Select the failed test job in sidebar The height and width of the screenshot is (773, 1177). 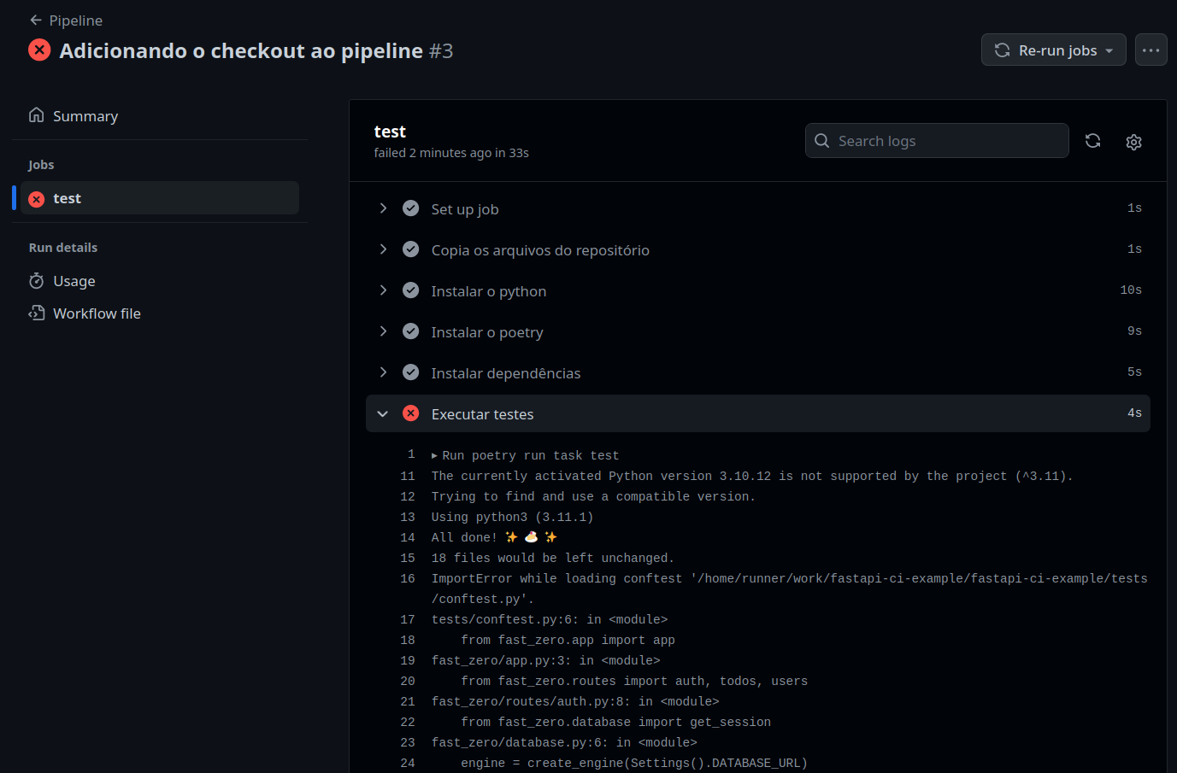tap(158, 198)
